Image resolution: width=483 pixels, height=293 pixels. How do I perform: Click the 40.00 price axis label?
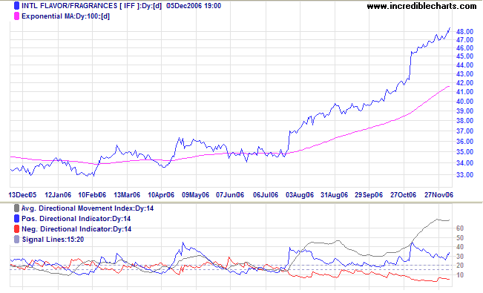[x=465, y=102]
